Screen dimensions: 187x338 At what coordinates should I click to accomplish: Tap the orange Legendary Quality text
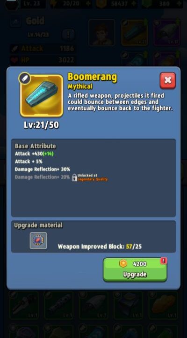(93, 179)
